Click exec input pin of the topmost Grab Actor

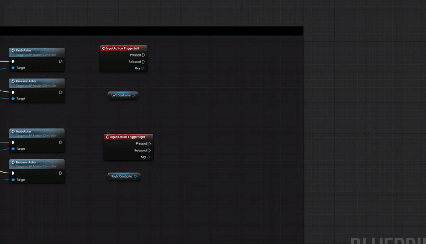(13, 62)
